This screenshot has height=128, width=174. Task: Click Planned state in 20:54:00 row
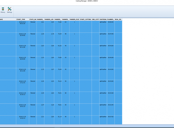33,34
